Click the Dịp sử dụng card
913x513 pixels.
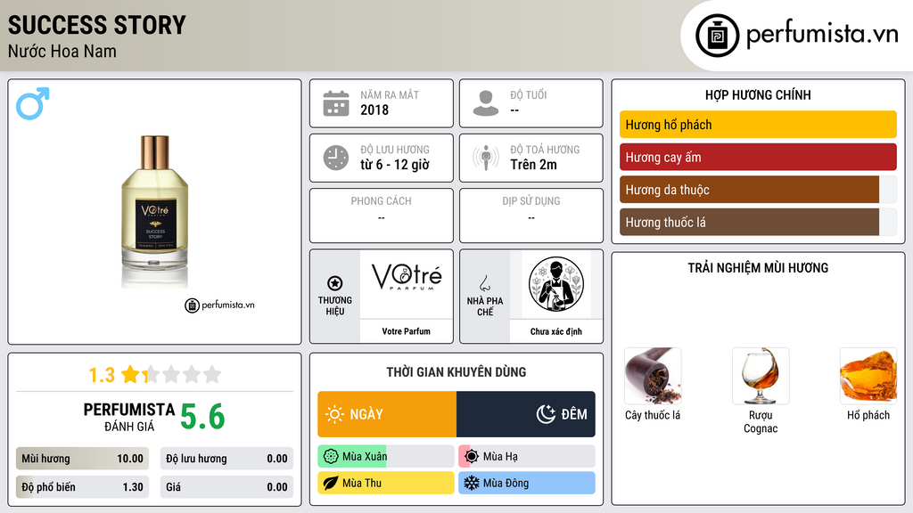tap(531, 216)
